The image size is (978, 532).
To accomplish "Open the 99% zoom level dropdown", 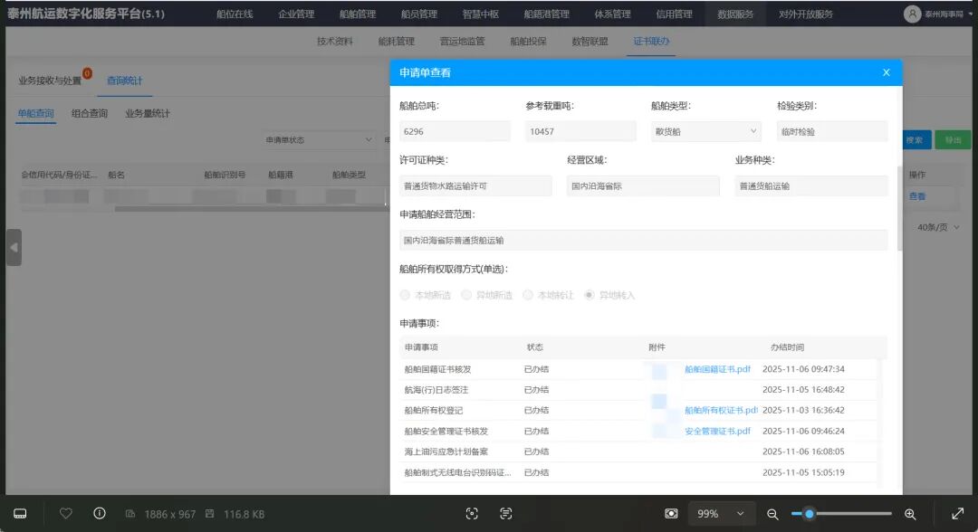I will click(x=721, y=514).
